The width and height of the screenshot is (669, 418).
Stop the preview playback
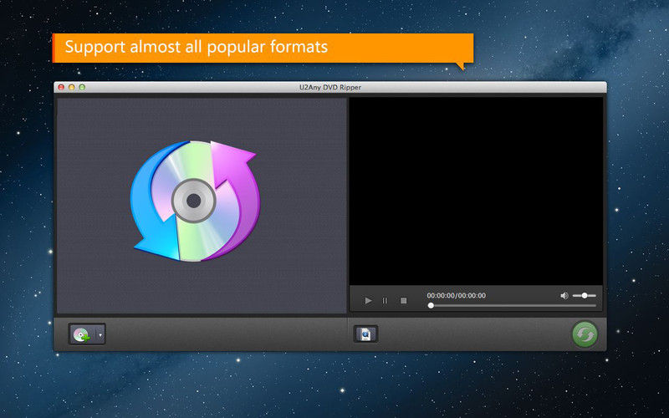403,301
